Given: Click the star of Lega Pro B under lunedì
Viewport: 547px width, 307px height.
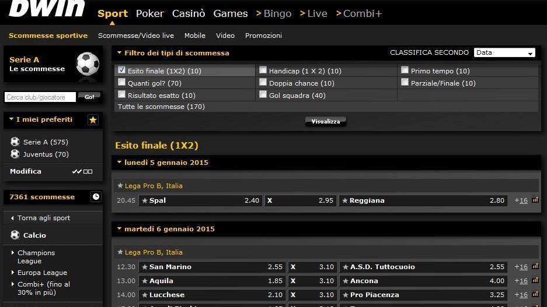Looking at the screenshot, I should (x=120, y=185).
